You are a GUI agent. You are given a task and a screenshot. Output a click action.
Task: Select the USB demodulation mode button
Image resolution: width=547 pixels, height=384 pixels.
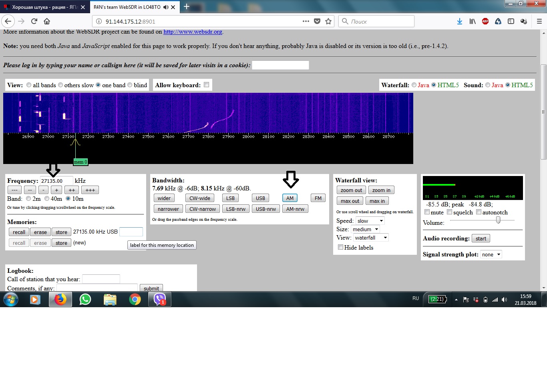[260, 198]
